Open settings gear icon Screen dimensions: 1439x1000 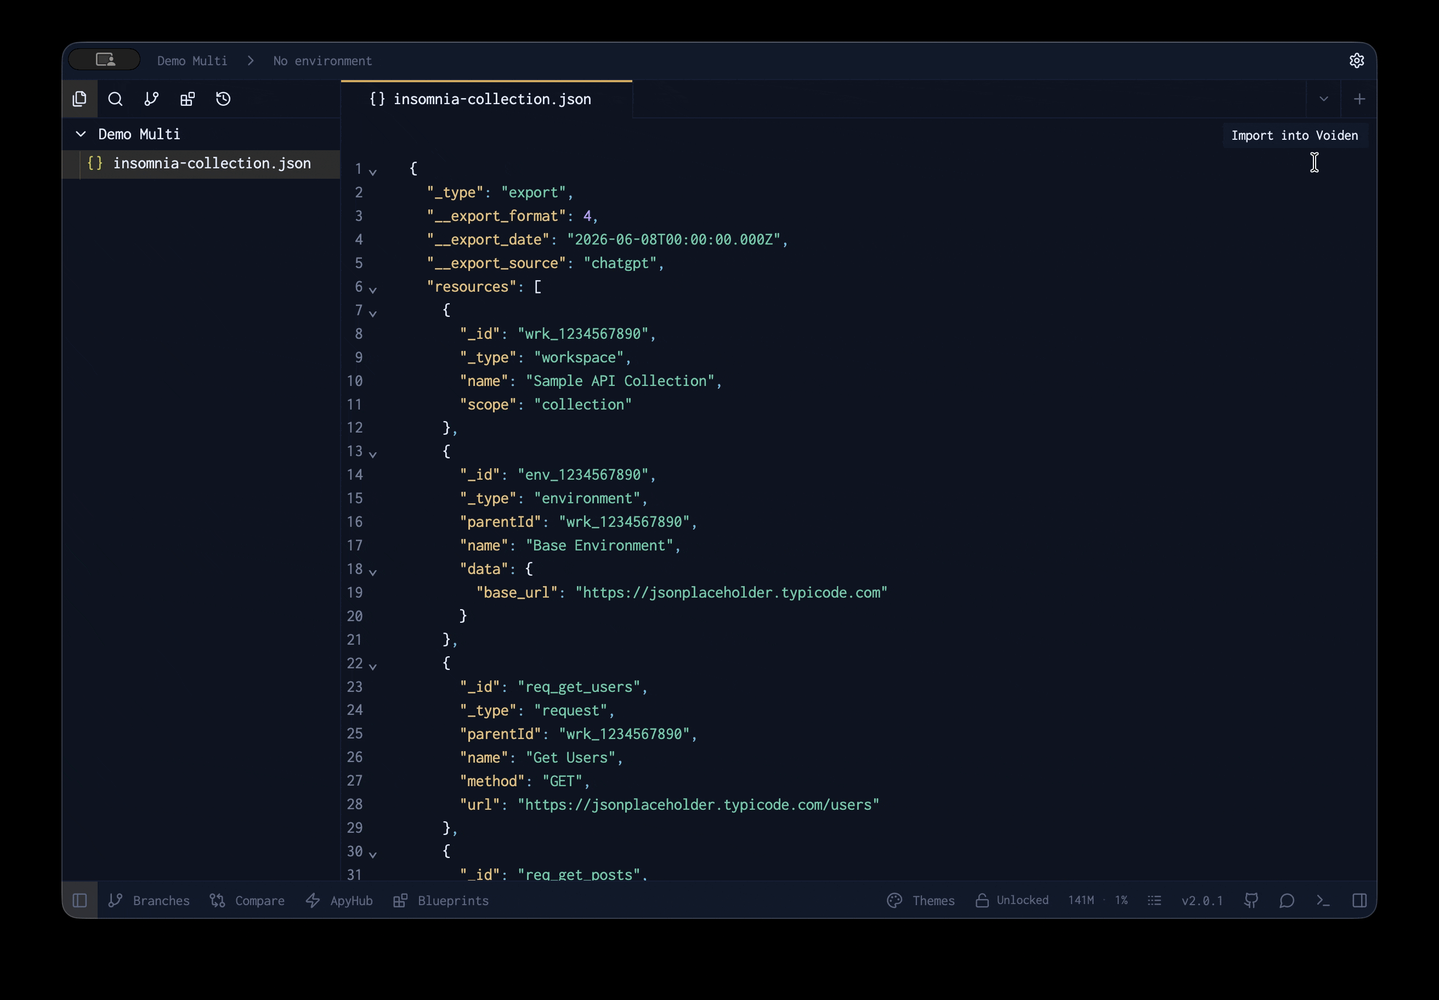pos(1356,61)
